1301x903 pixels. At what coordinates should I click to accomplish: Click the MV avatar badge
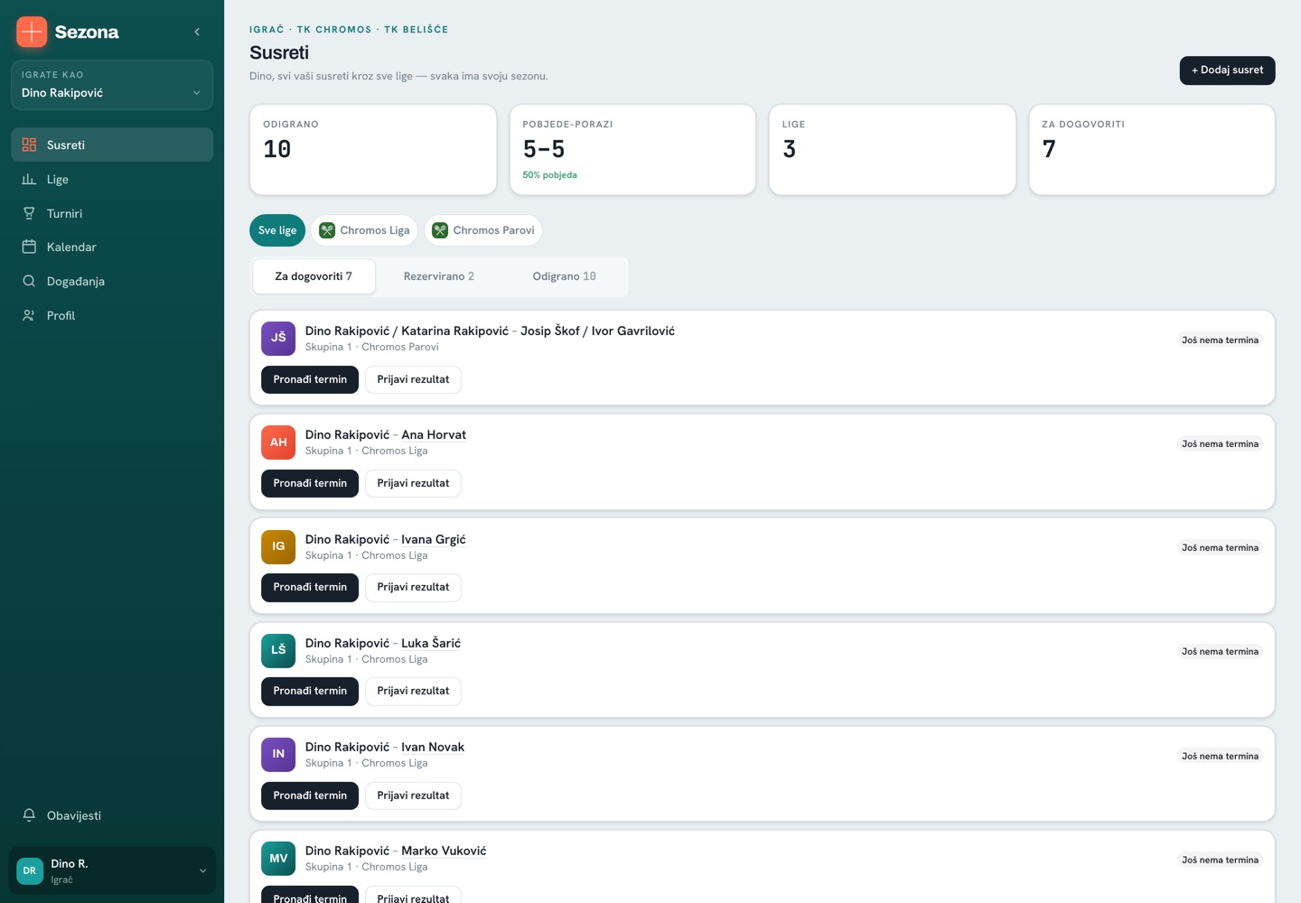tap(278, 858)
